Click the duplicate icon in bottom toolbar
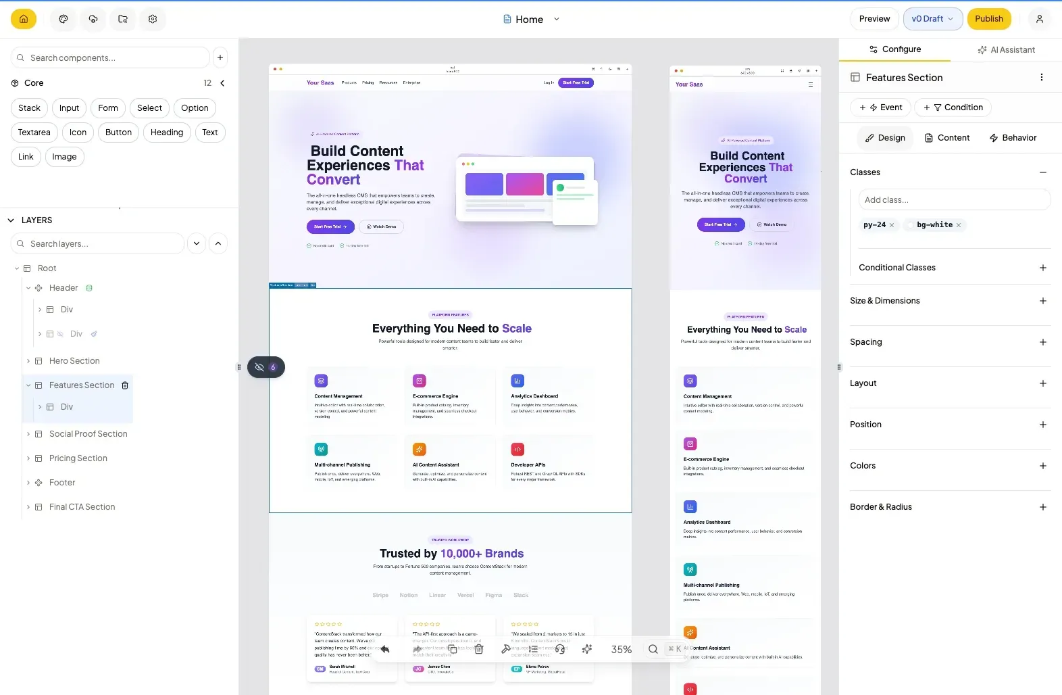The height and width of the screenshot is (695, 1062). point(453,649)
